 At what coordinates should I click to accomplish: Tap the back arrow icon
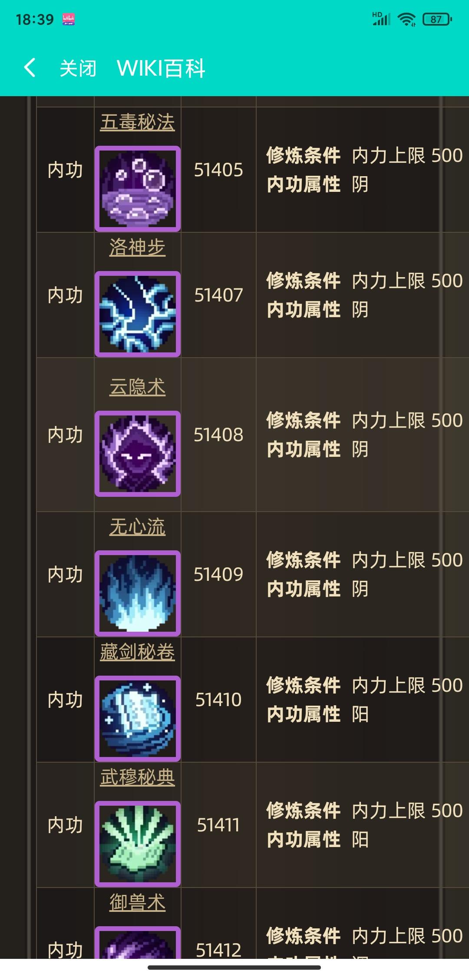30,68
